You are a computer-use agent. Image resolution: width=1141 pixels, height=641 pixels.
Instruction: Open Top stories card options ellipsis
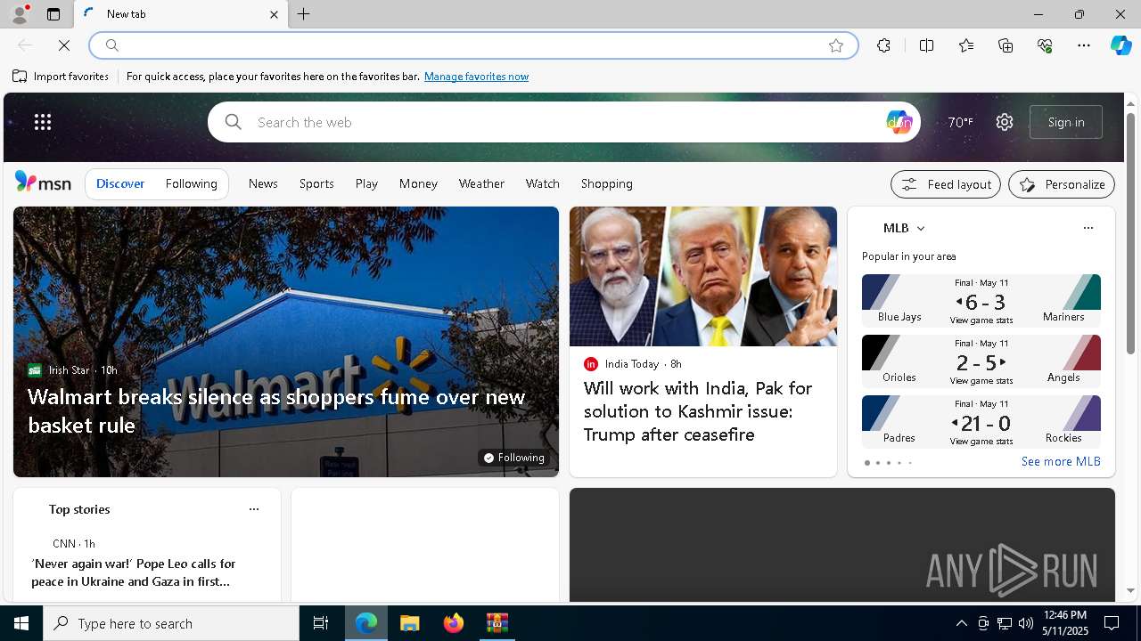[254, 509]
